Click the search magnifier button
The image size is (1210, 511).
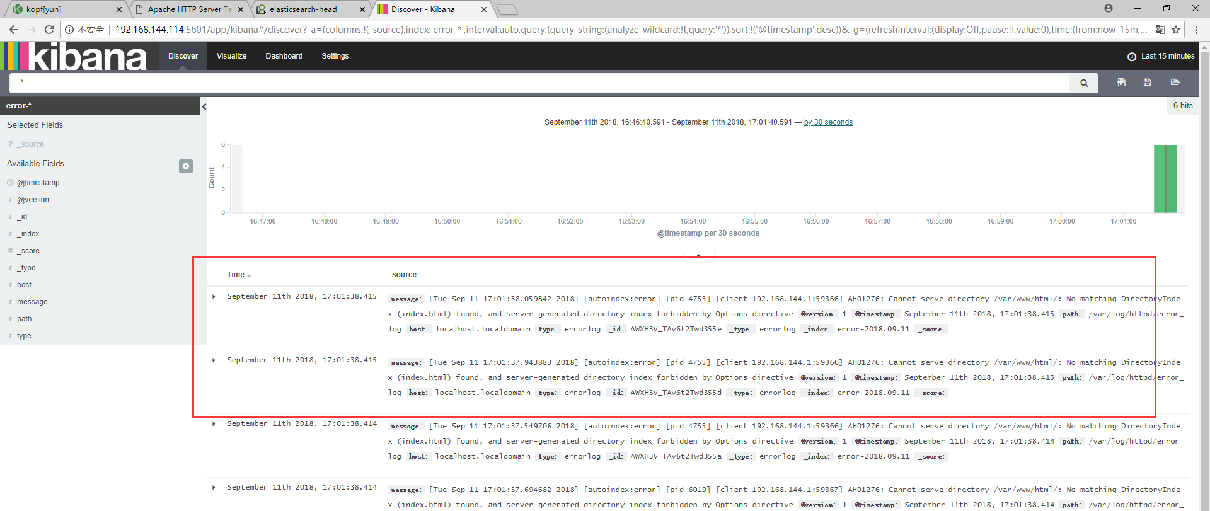1084,83
